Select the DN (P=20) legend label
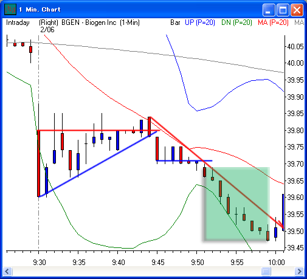Image resolution: width=307 pixels, height=279 pixels. click(236, 22)
